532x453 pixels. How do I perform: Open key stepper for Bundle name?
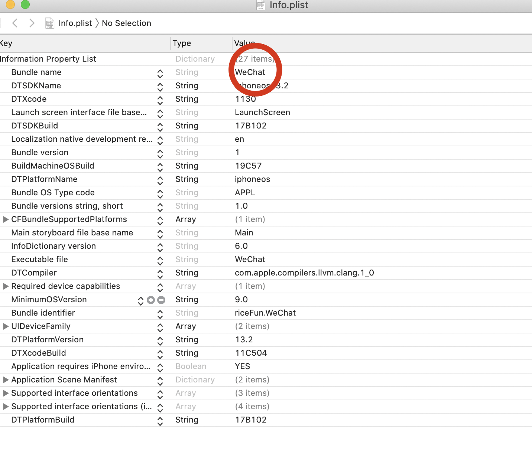160,74
